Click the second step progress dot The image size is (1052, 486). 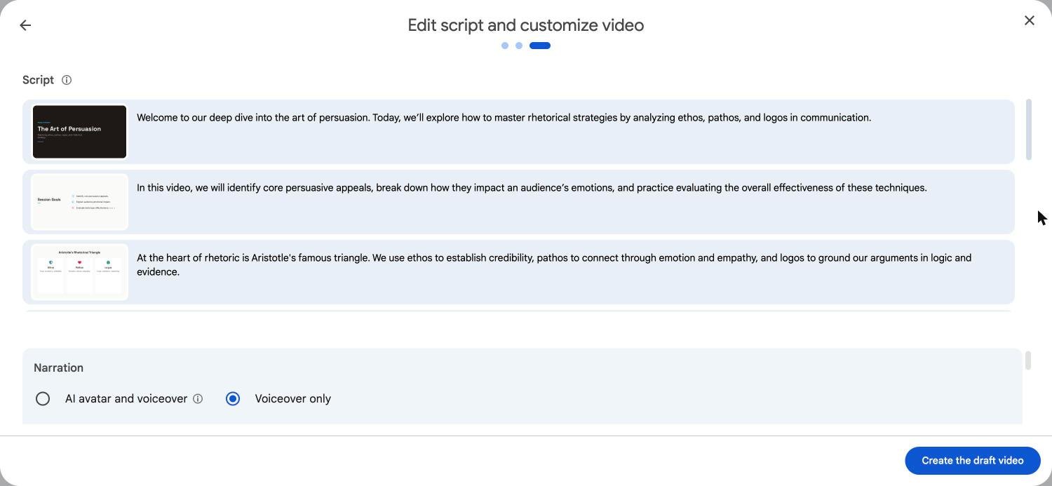coord(519,46)
